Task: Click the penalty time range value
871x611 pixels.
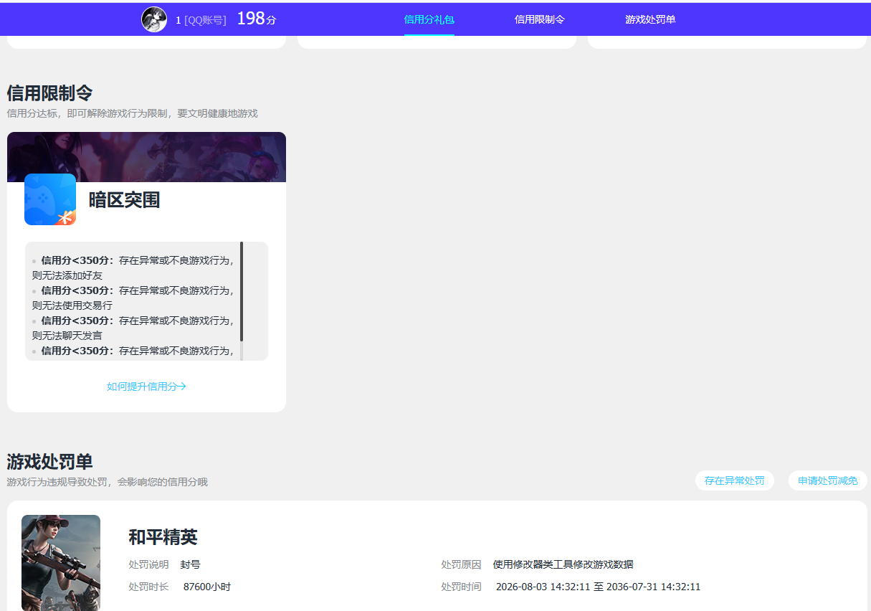Action: [598, 587]
